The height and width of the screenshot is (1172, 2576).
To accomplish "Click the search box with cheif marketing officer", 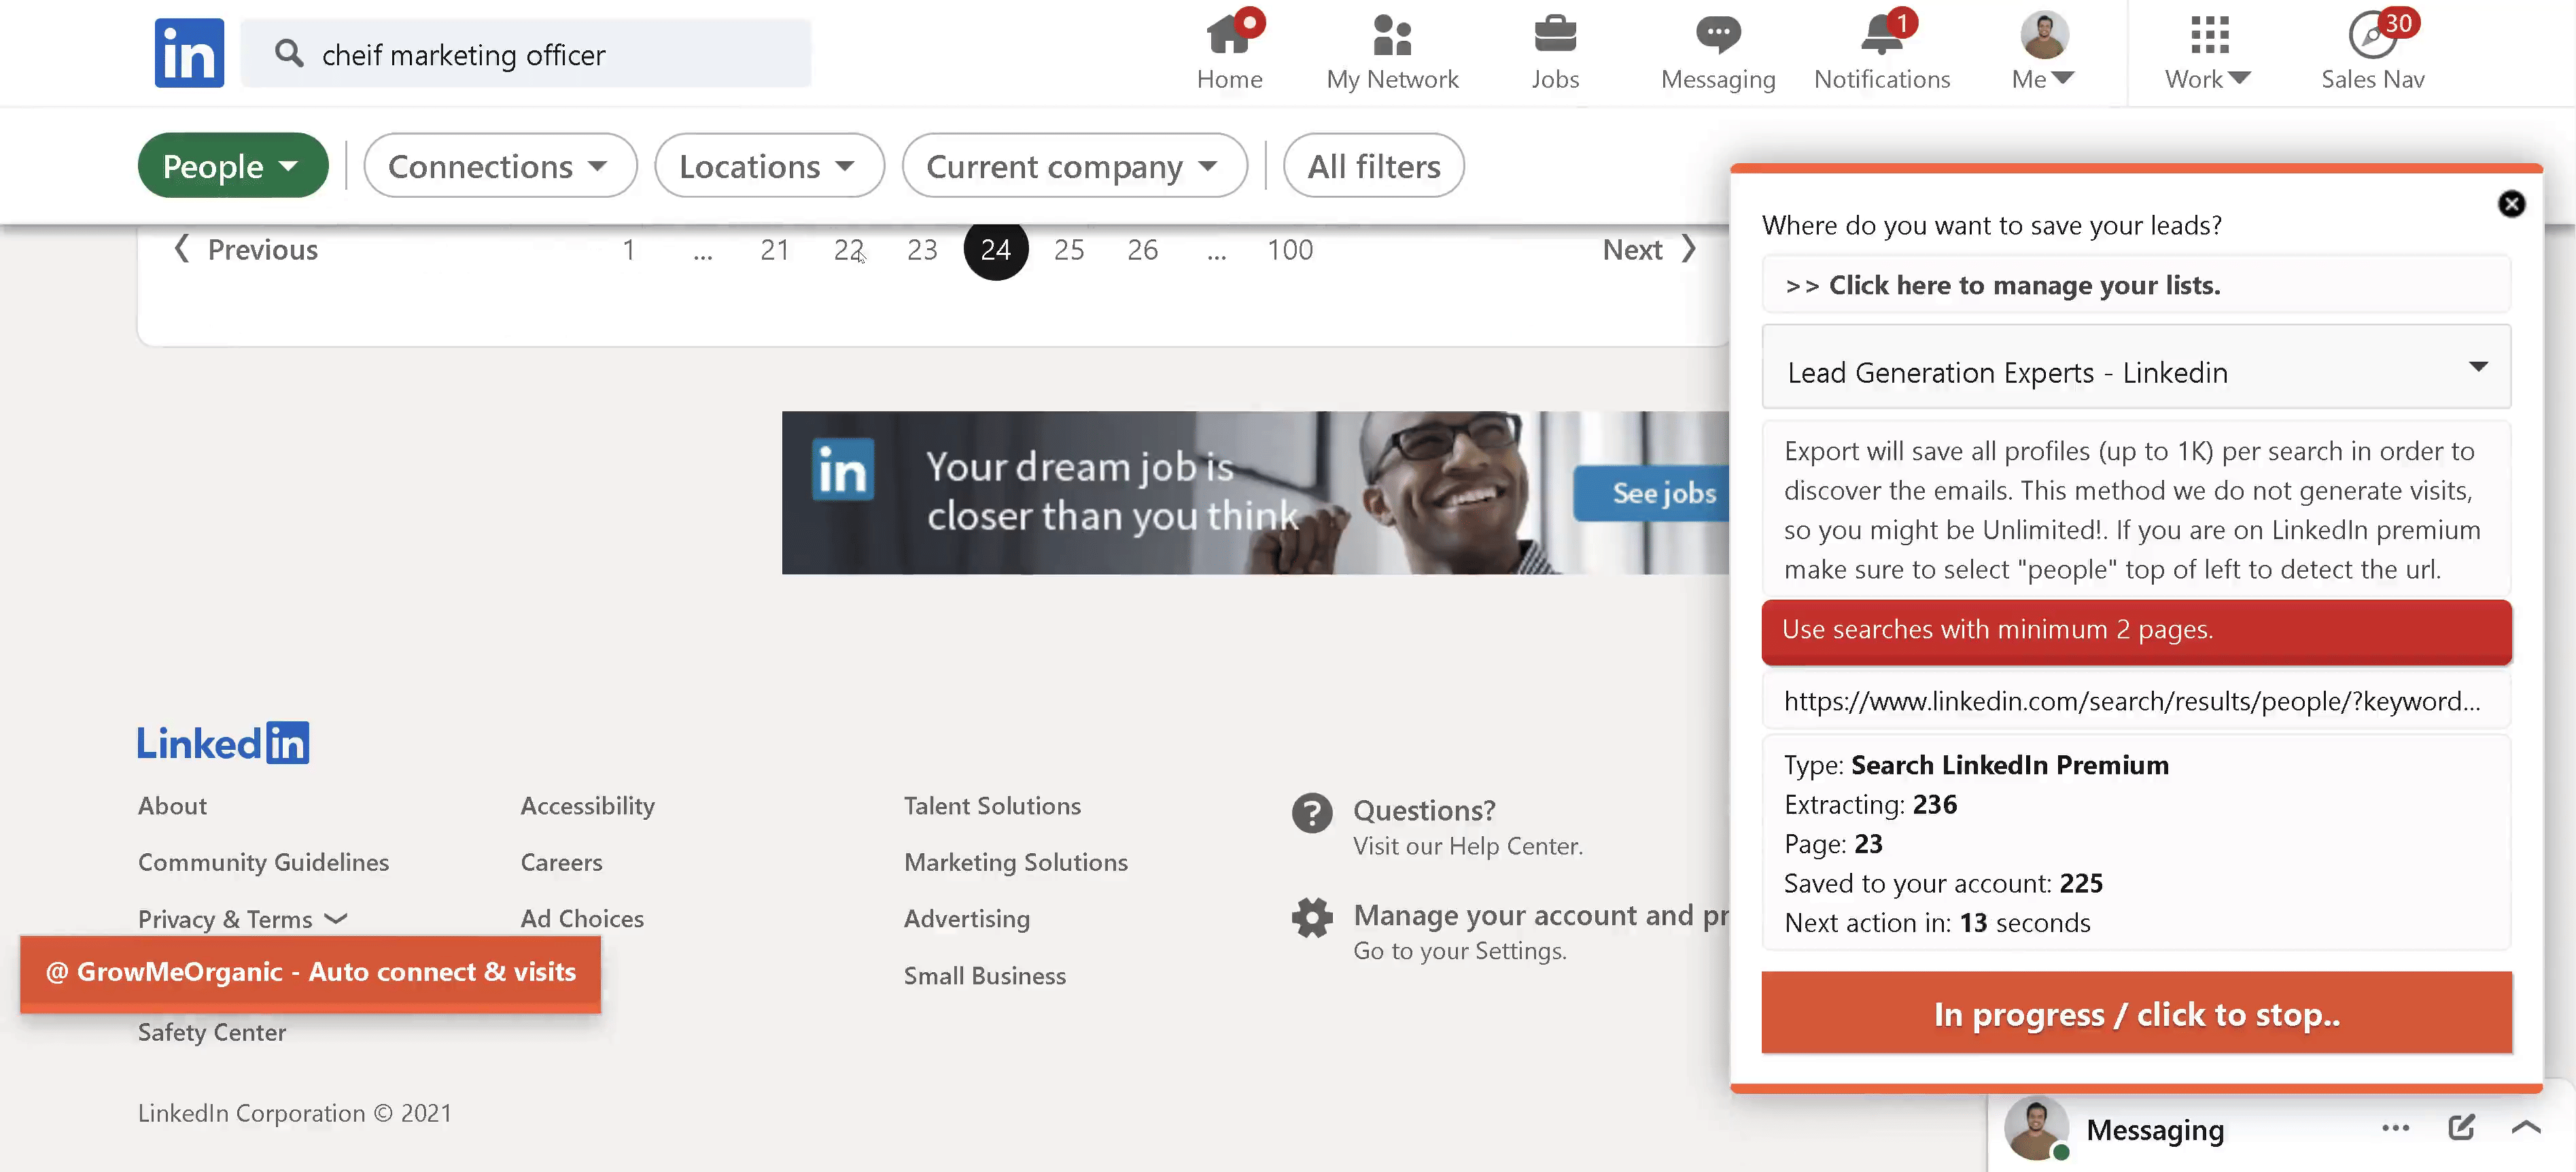I will click(526, 54).
